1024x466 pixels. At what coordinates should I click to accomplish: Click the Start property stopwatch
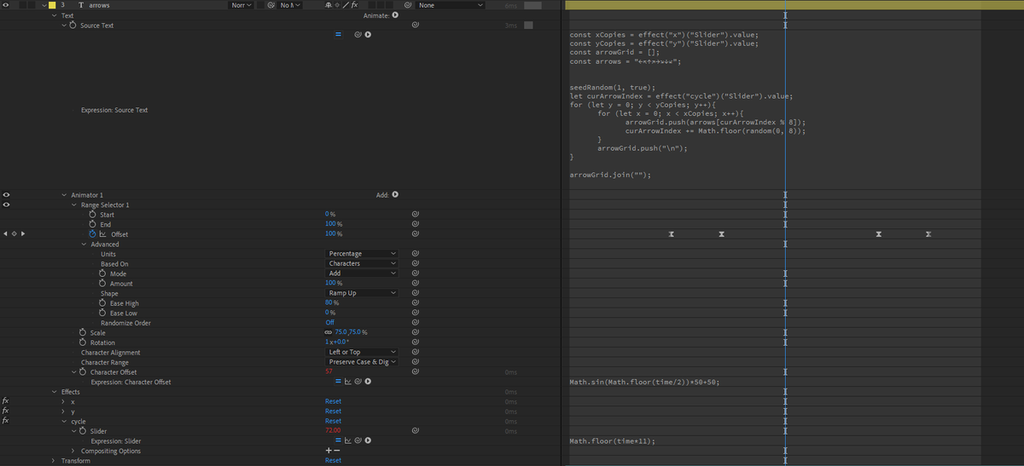click(93, 215)
